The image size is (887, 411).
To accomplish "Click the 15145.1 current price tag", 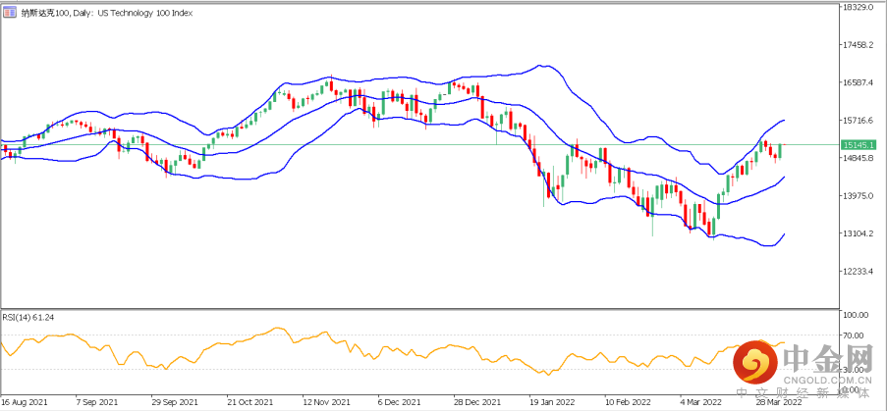I will pyautogui.click(x=859, y=145).
